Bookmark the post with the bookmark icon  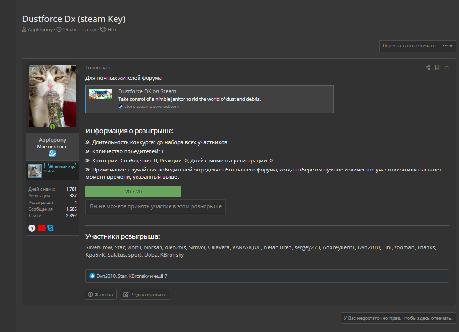coord(437,68)
